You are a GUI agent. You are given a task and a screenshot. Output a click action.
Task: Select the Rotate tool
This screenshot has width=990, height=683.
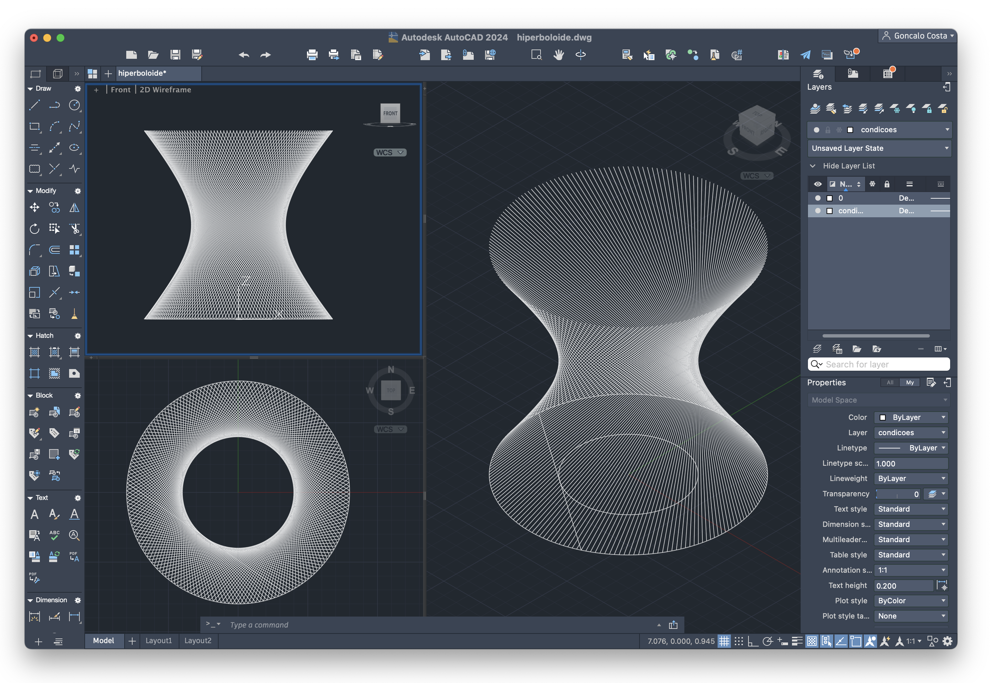tap(35, 229)
